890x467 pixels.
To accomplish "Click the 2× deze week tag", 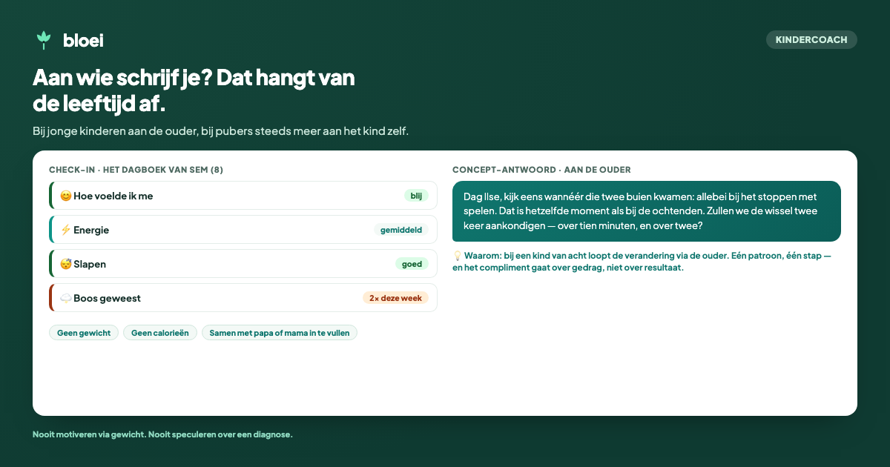I will click(395, 298).
